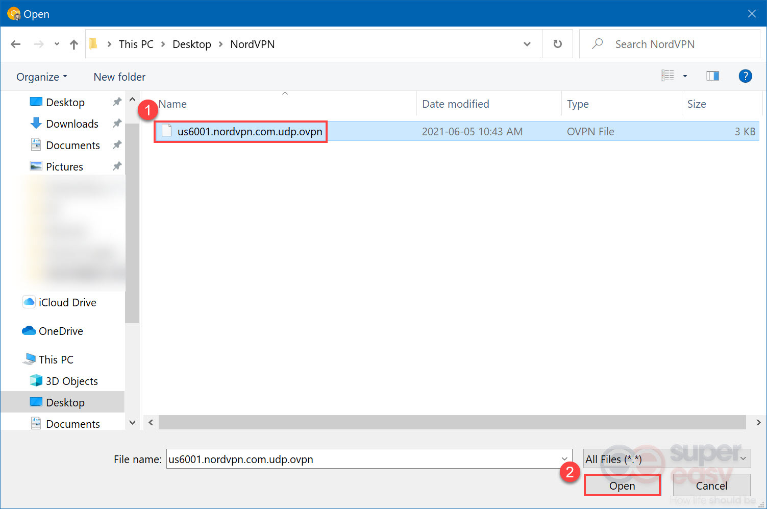This screenshot has height=509, width=767.
Task: Click the OVPN File type cell
Action: 590,132
